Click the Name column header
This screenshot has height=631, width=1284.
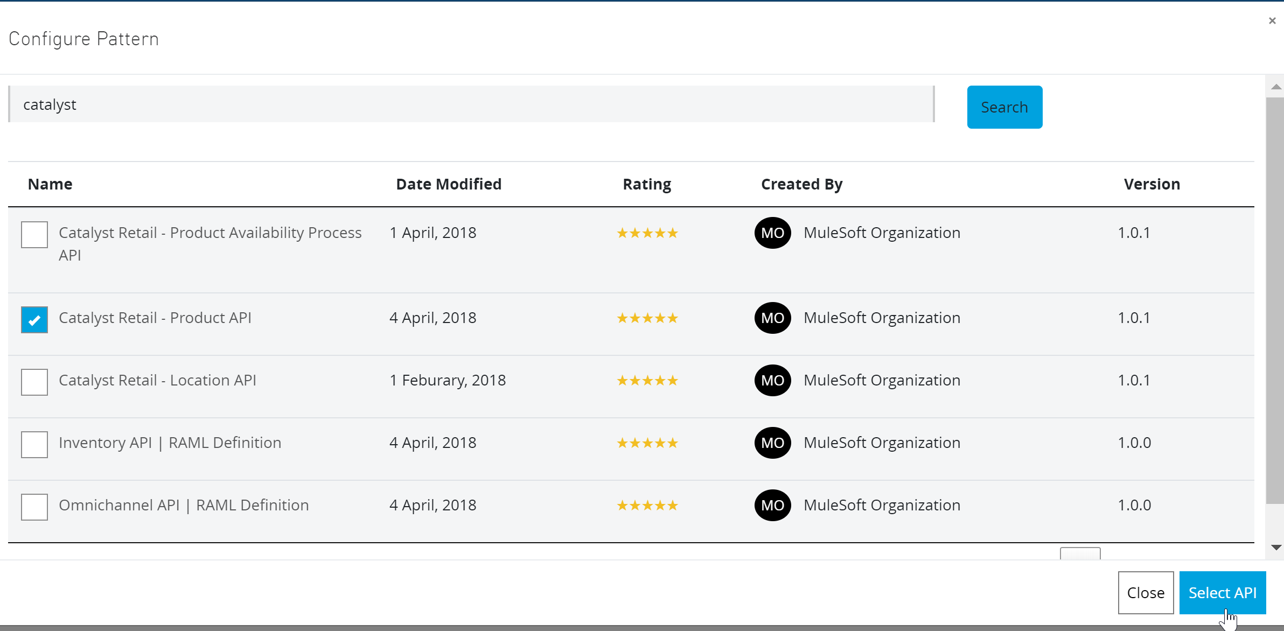[x=50, y=184]
